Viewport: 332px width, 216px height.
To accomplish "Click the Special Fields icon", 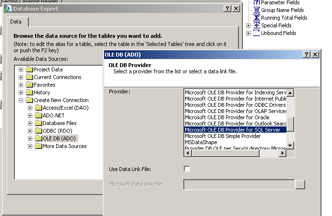I will click(x=257, y=25).
